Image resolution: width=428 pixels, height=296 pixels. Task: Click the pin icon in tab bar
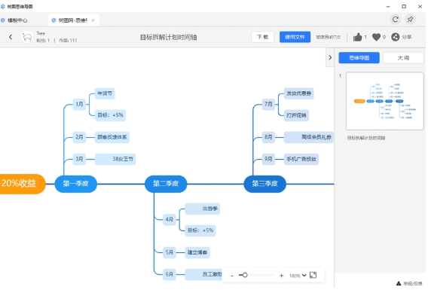coord(410,20)
